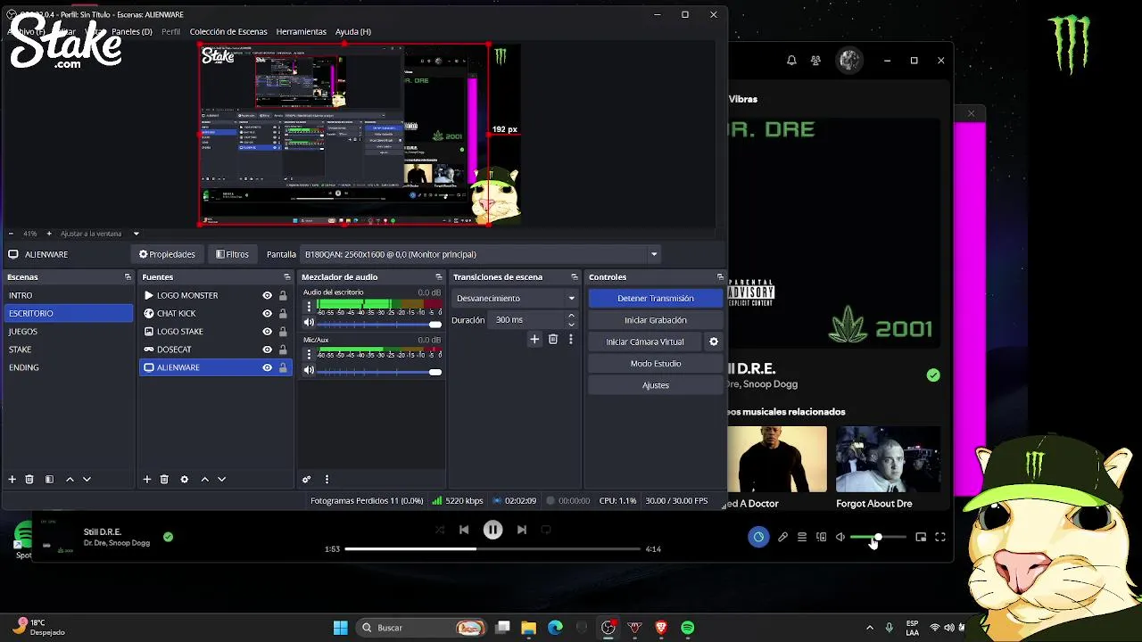Screen dimensions: 1142x642
Task: Open scene filters icon in Escenas toolbar
Action: tap(49, 479)
